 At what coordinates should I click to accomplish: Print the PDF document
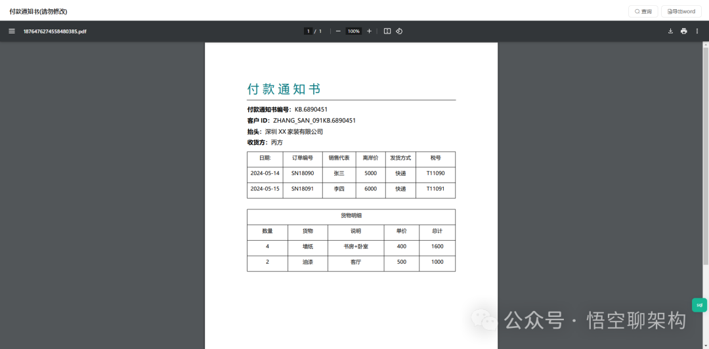683,31
